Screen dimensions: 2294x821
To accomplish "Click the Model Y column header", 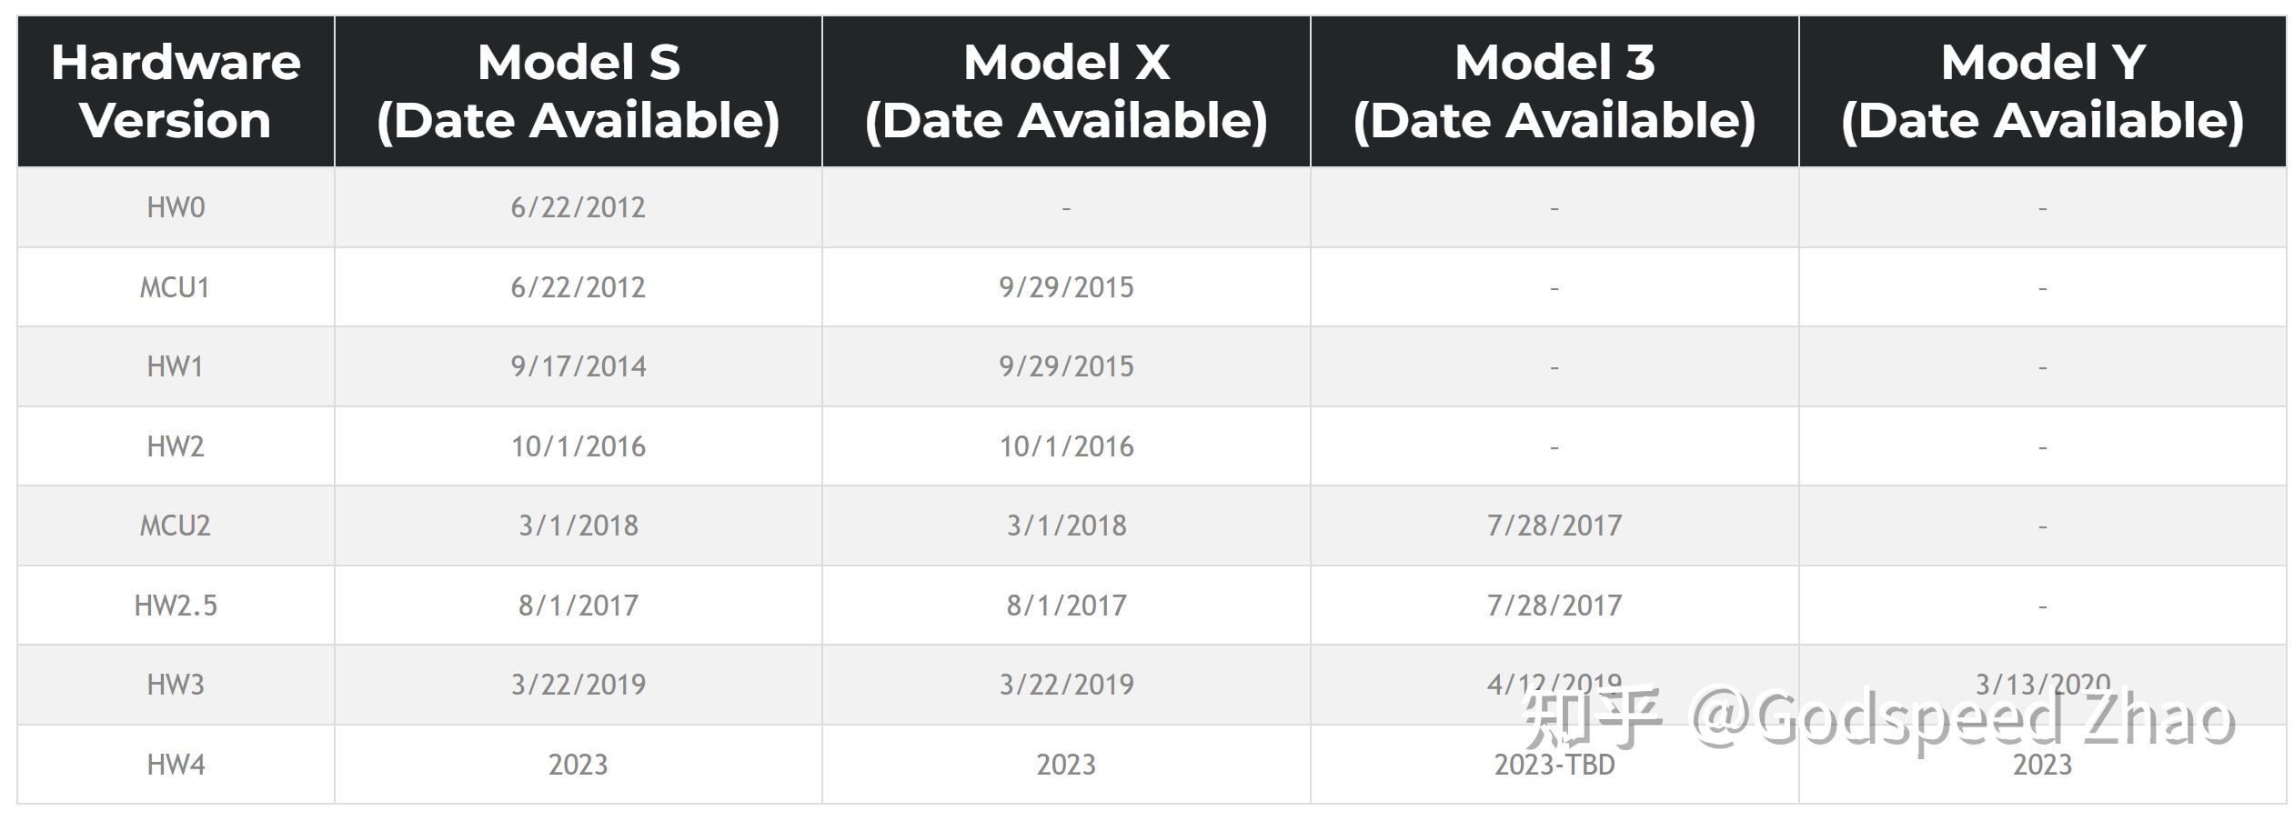I will (x=2043, y=91).
